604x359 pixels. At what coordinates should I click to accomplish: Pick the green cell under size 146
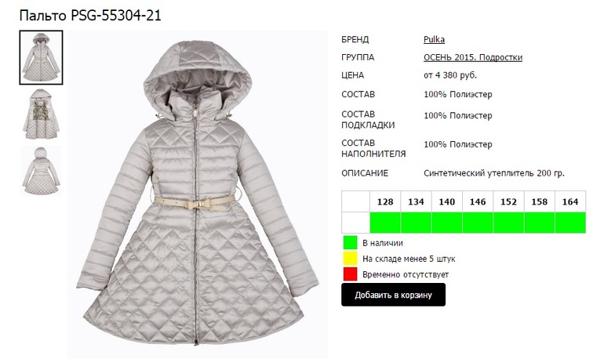pos(478,223)
